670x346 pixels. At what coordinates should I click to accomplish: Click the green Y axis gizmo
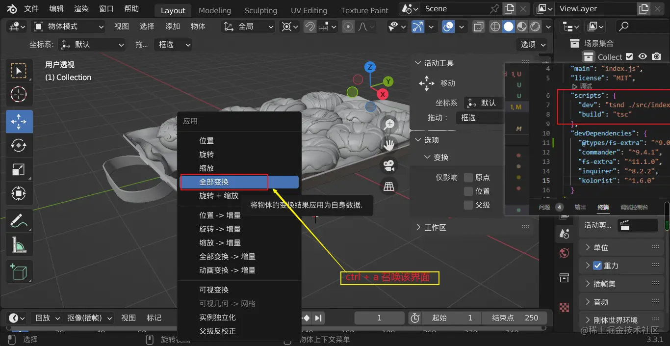pos(388,81)
